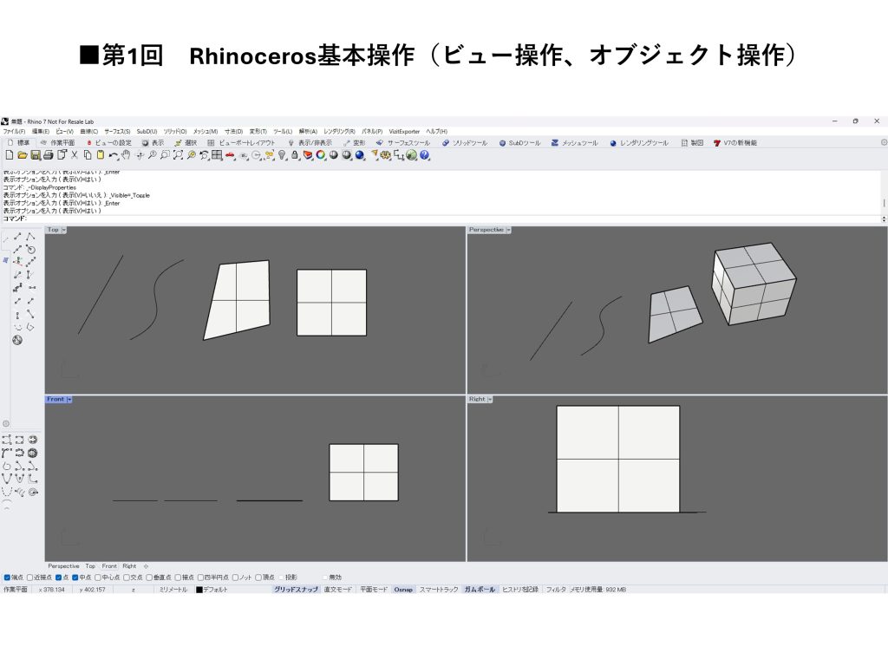Click the Undo arrow icon

[113, 155]
